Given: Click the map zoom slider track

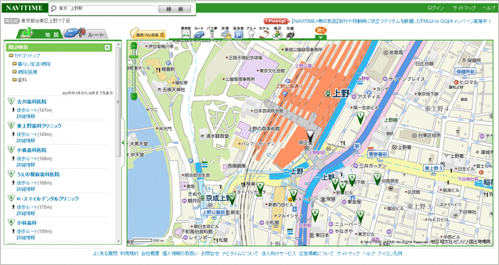Looking at the screenshot, I should [x=134, y=71].
